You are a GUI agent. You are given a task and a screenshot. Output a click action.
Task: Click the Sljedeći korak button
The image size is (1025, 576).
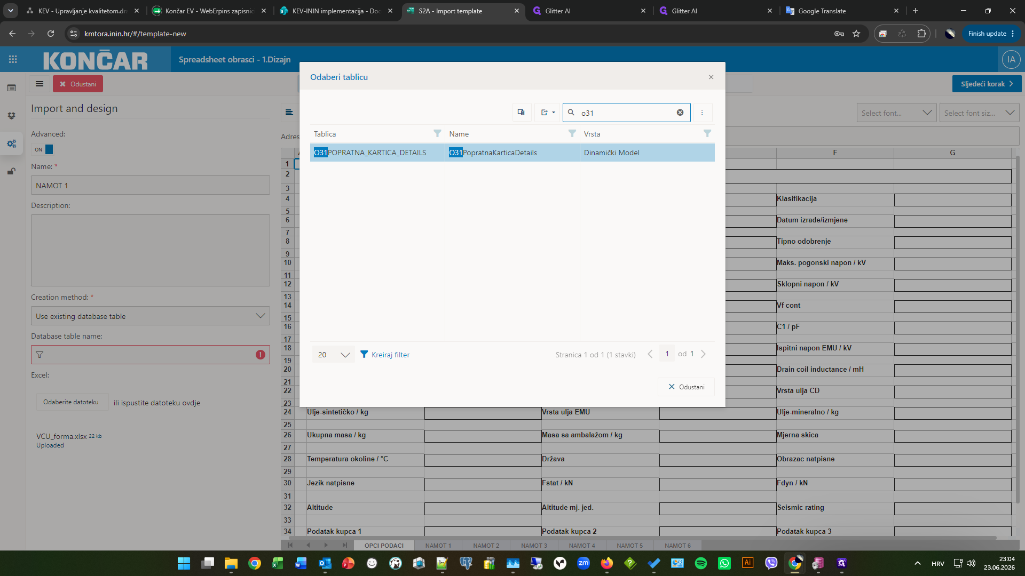(x=987, y=84)
